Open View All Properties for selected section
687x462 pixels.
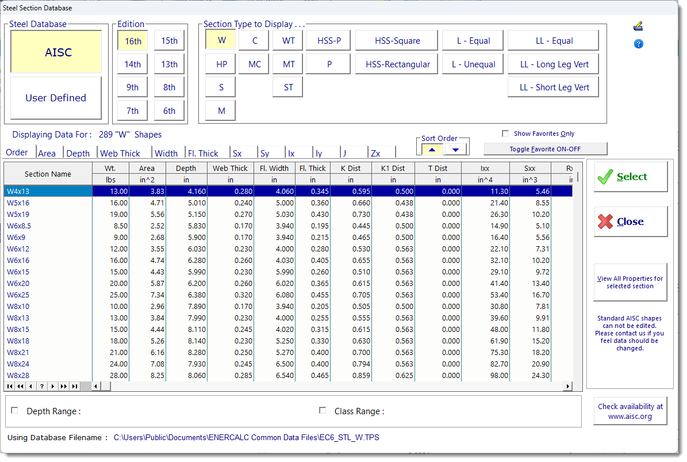pyautogui.click(x=630, y=282)
